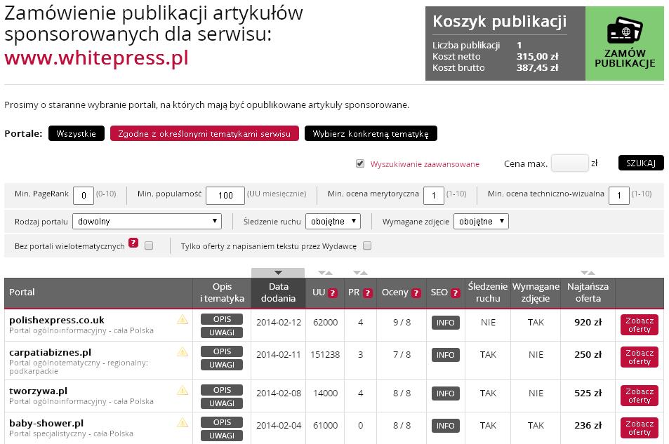
Task: Check Tylko oferty z napisaniem tekstu przez Wydawcę
Action: pos(367,245)
